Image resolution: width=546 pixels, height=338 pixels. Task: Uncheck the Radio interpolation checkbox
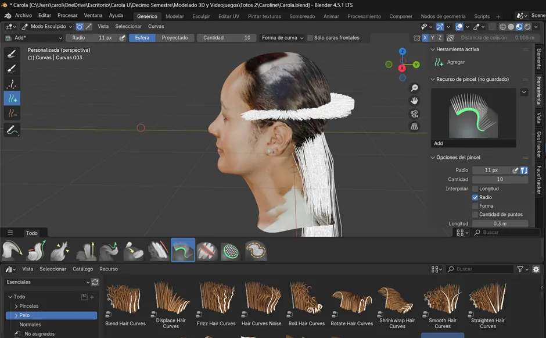point(475,197)
